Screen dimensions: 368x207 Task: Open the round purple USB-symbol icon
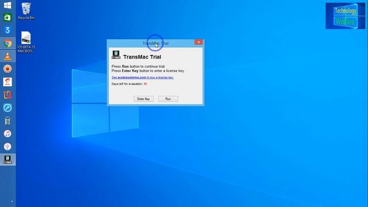click(x=7, y=147)
